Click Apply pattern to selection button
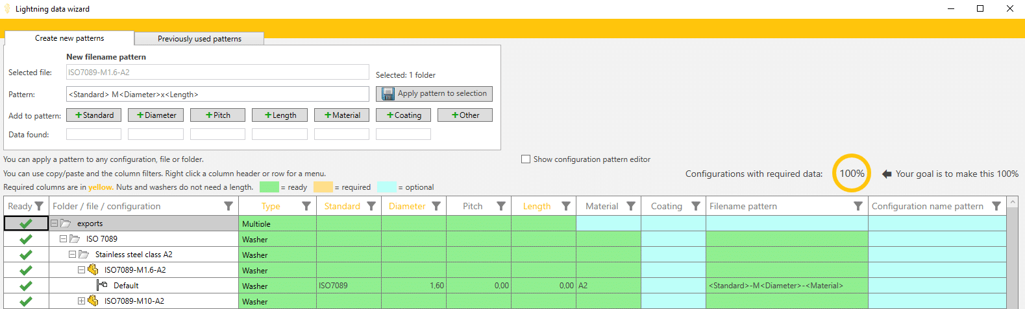 434,94
